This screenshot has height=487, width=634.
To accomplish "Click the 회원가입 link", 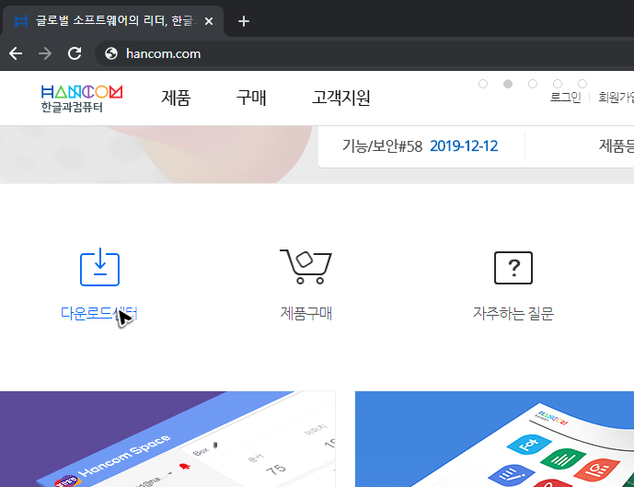I will (617, 97).
